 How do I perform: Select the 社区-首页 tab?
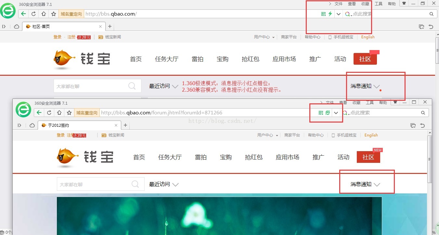64,27
